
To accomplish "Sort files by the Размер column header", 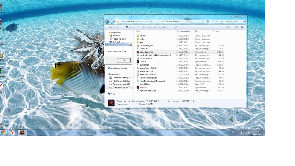I will tap(217, 31).
